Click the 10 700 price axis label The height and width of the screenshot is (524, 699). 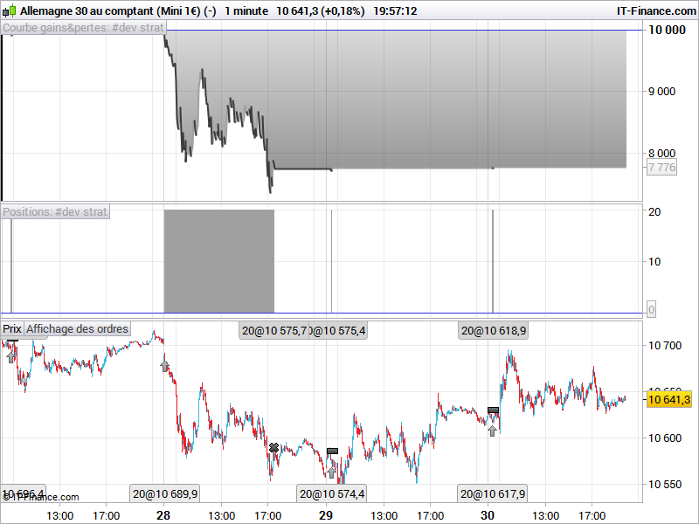pyautogui.click(x=665, y=345)
